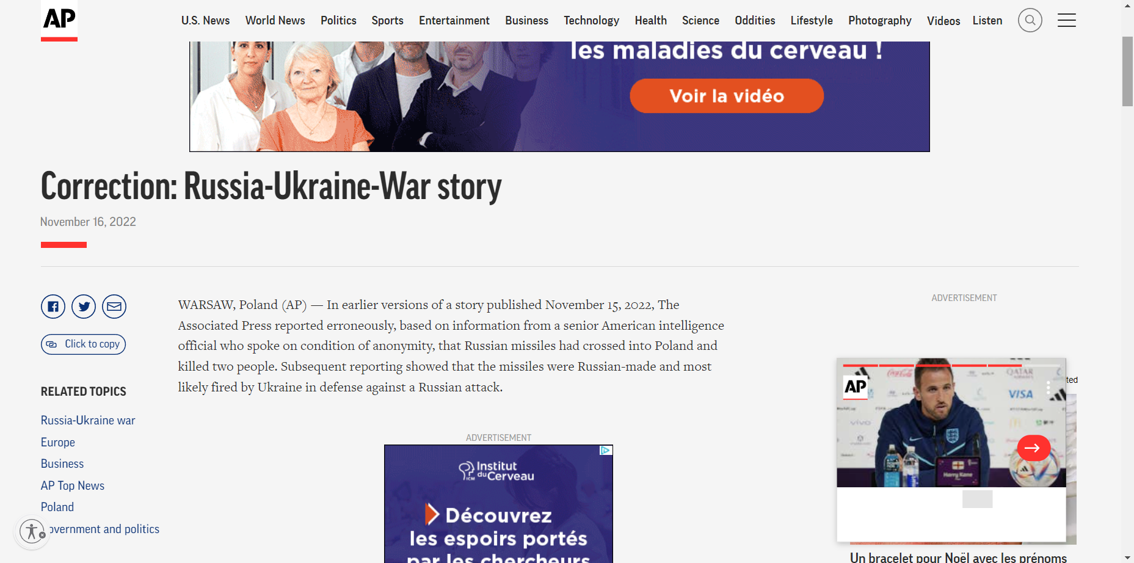Open the AP Top News topic link
1134x563 pixels.
(73, 486)
